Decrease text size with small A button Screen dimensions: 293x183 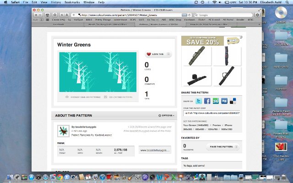tap(62, 15)
